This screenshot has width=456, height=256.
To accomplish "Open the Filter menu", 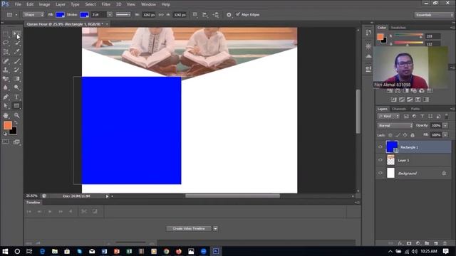I will (x=106, y=4).
